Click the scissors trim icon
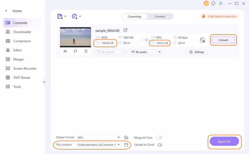249x154 pixels. [x=65, y=51]
